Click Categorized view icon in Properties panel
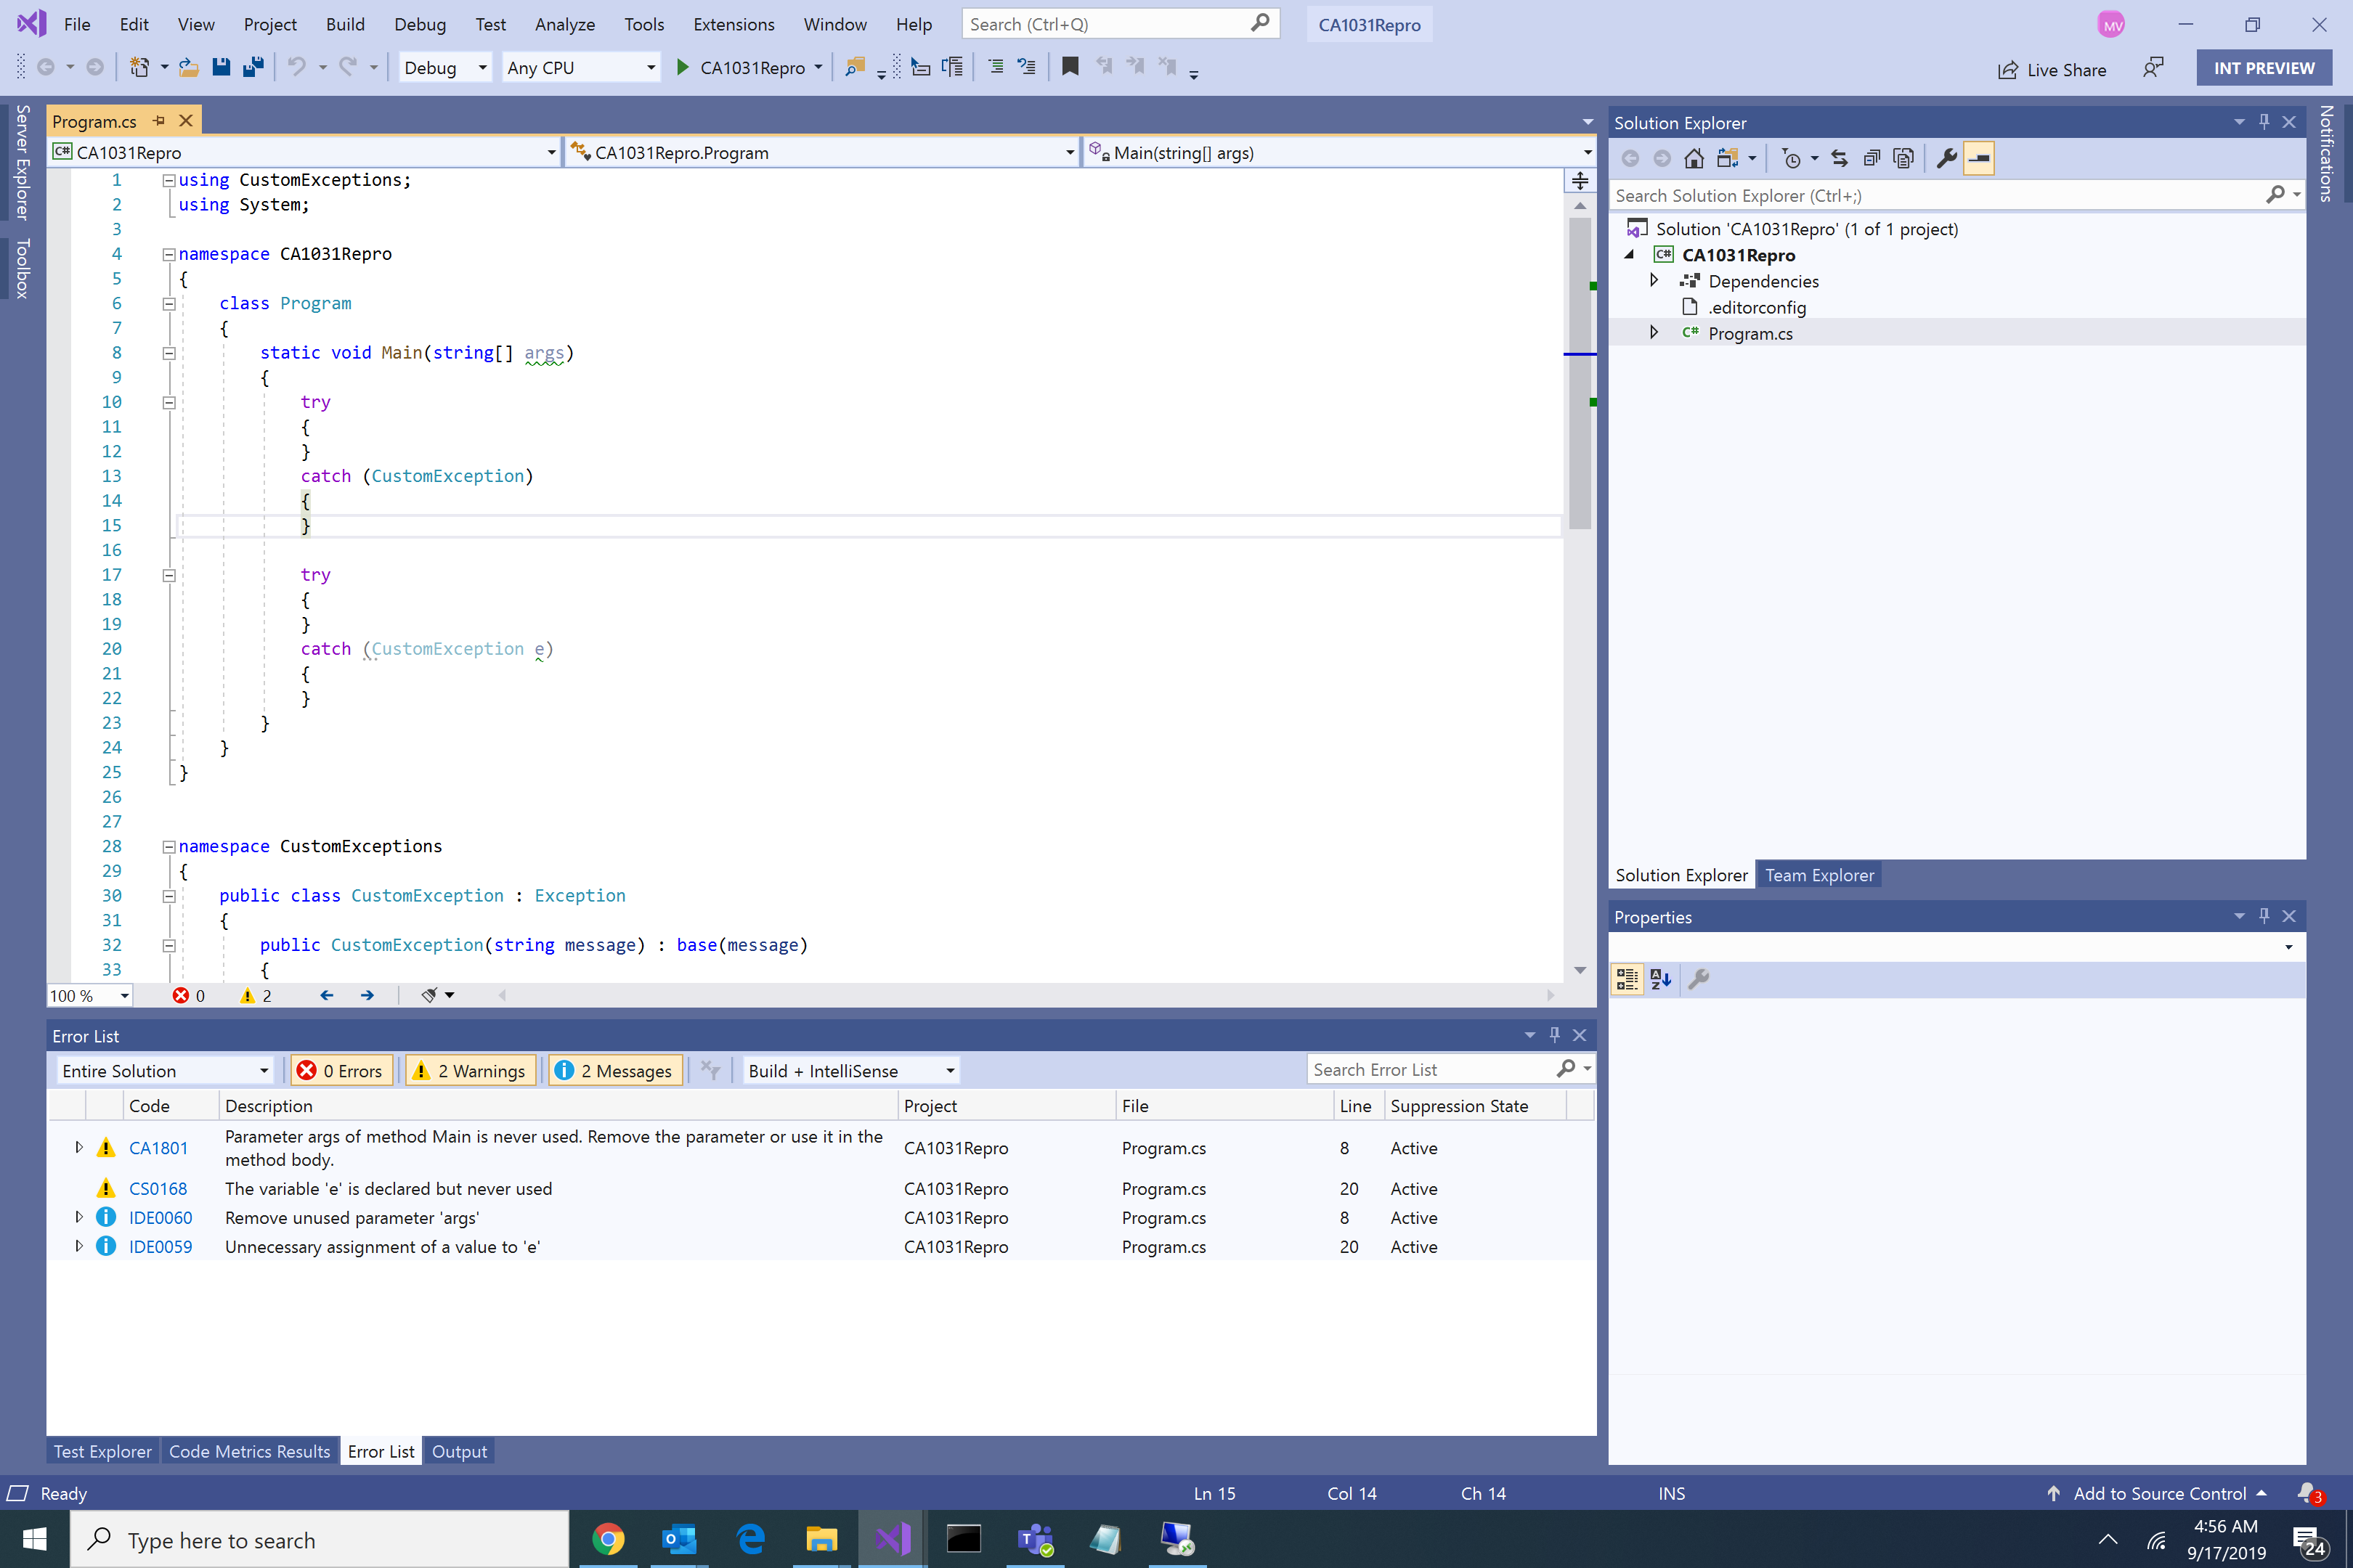 1627,980
